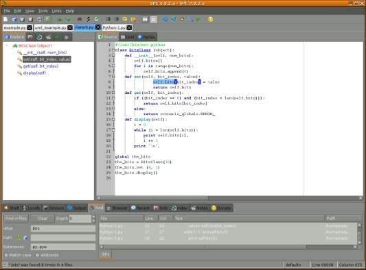Switch to the Uml view tab

[128, 37]
